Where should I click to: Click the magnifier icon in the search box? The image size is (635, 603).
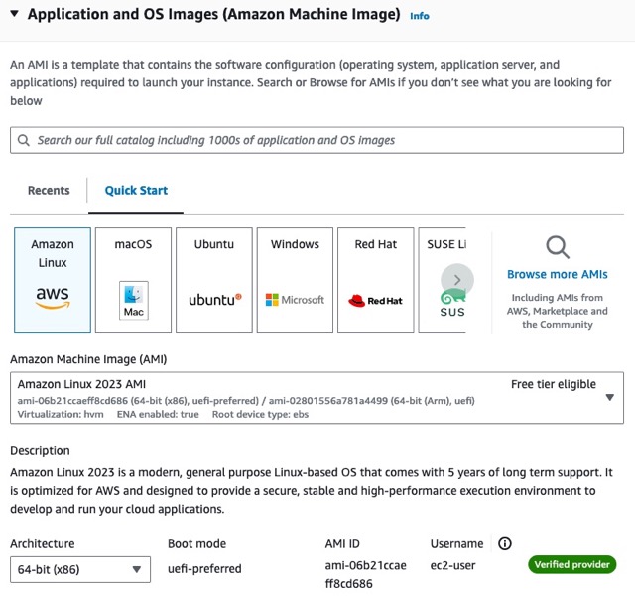[24, 140]
